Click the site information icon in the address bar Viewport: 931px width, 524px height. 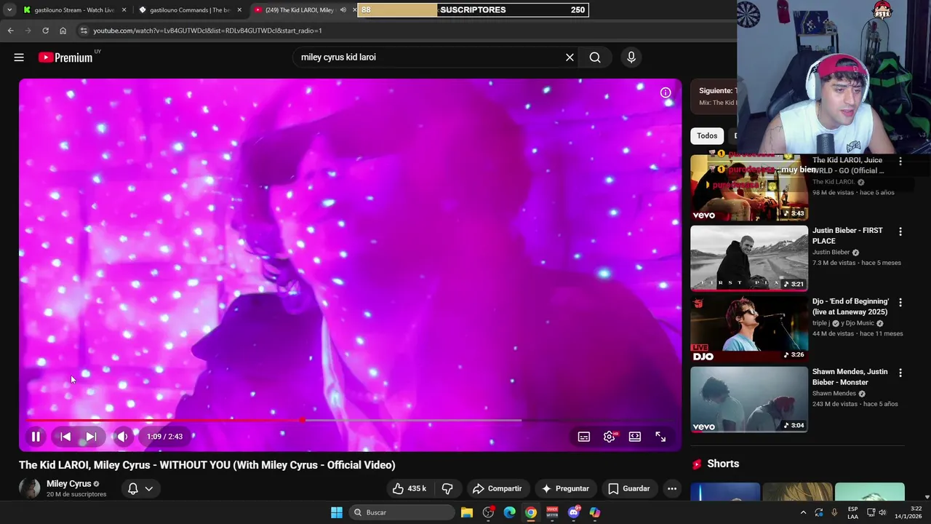[x=84, y=31]
